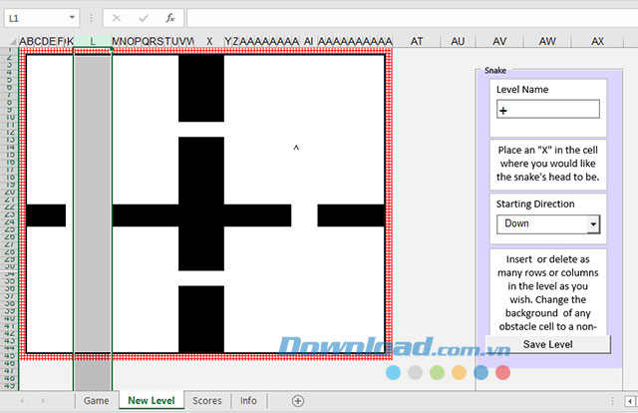
Task: Click the Select All corner triangle
Action: [9, 41]
